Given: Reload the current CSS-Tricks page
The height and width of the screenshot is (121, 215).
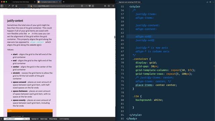Looking at the screenshot, I should [x=13, y=6].
